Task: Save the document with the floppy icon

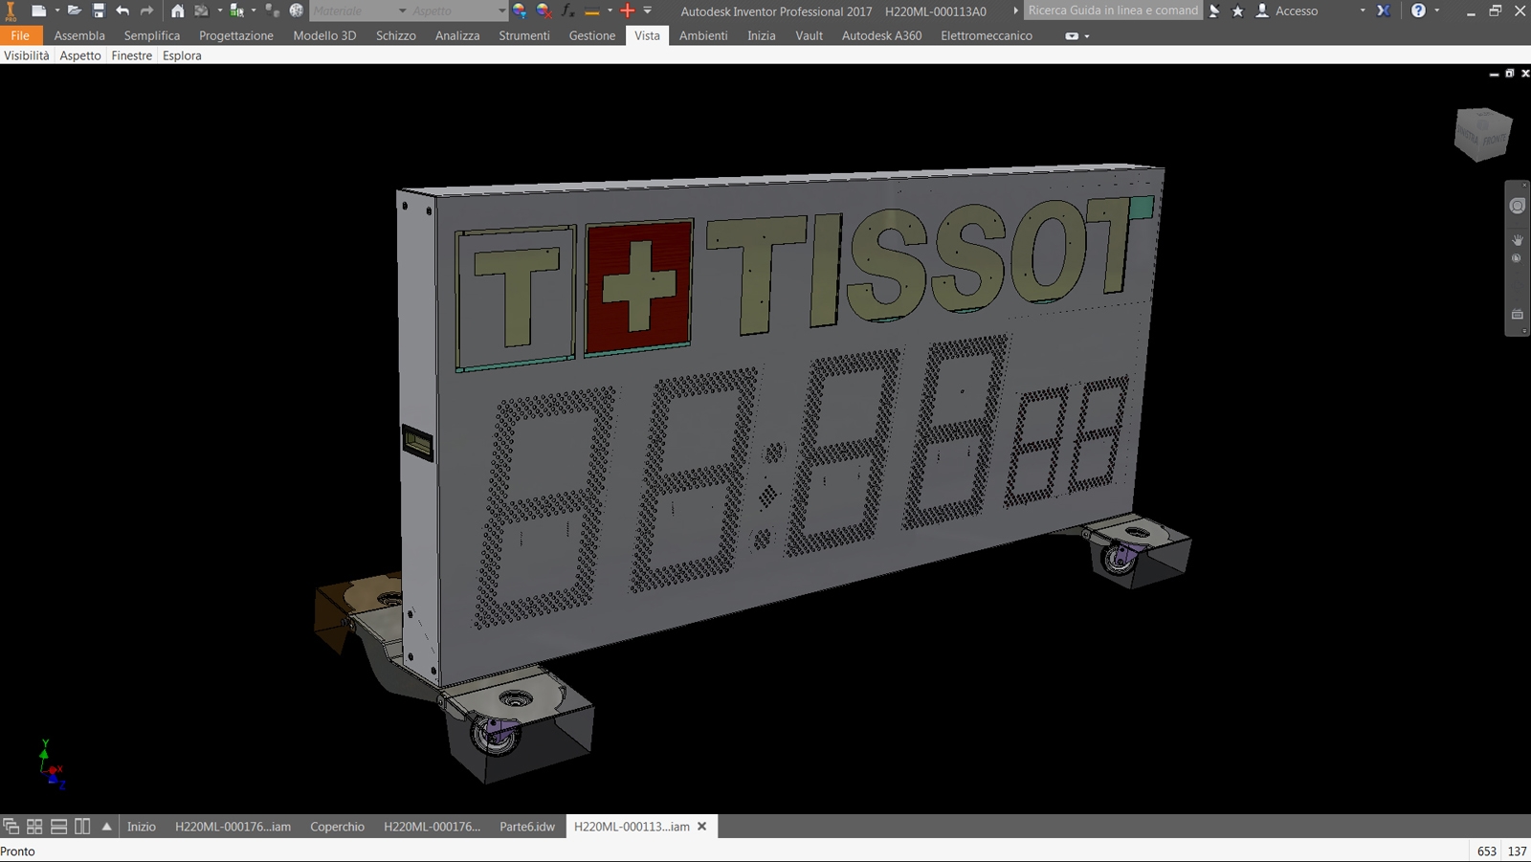Action: 99,11
